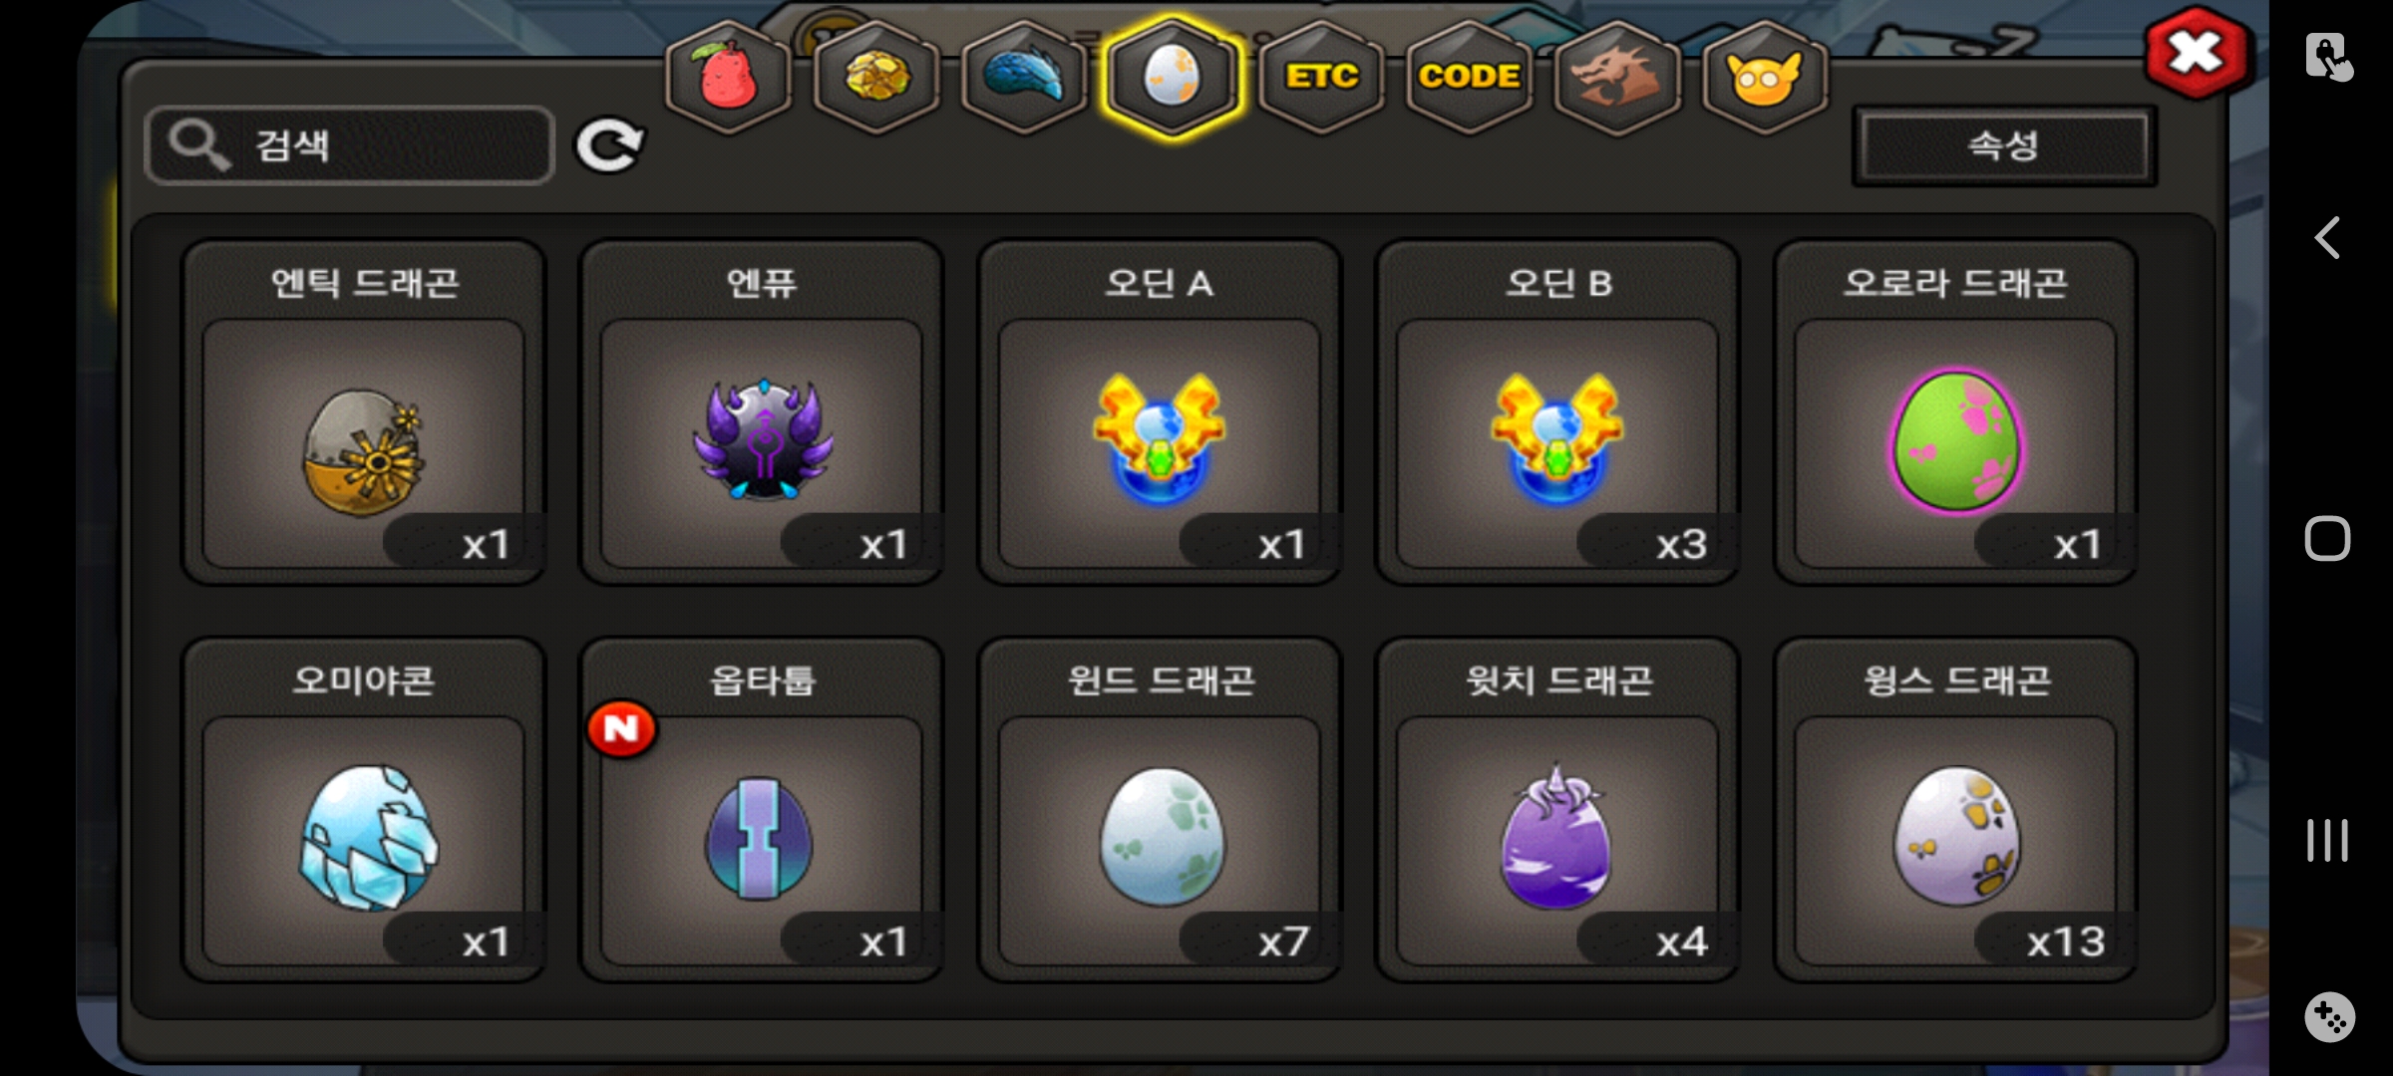Screen dimensions: 2393x1076
Task: Tap the Android back arrow
Action: [2328, 238]
